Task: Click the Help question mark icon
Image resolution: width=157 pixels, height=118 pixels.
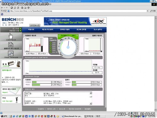Action: (77, 36)
